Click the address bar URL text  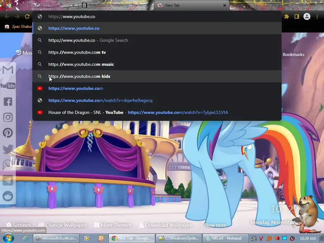72,16
